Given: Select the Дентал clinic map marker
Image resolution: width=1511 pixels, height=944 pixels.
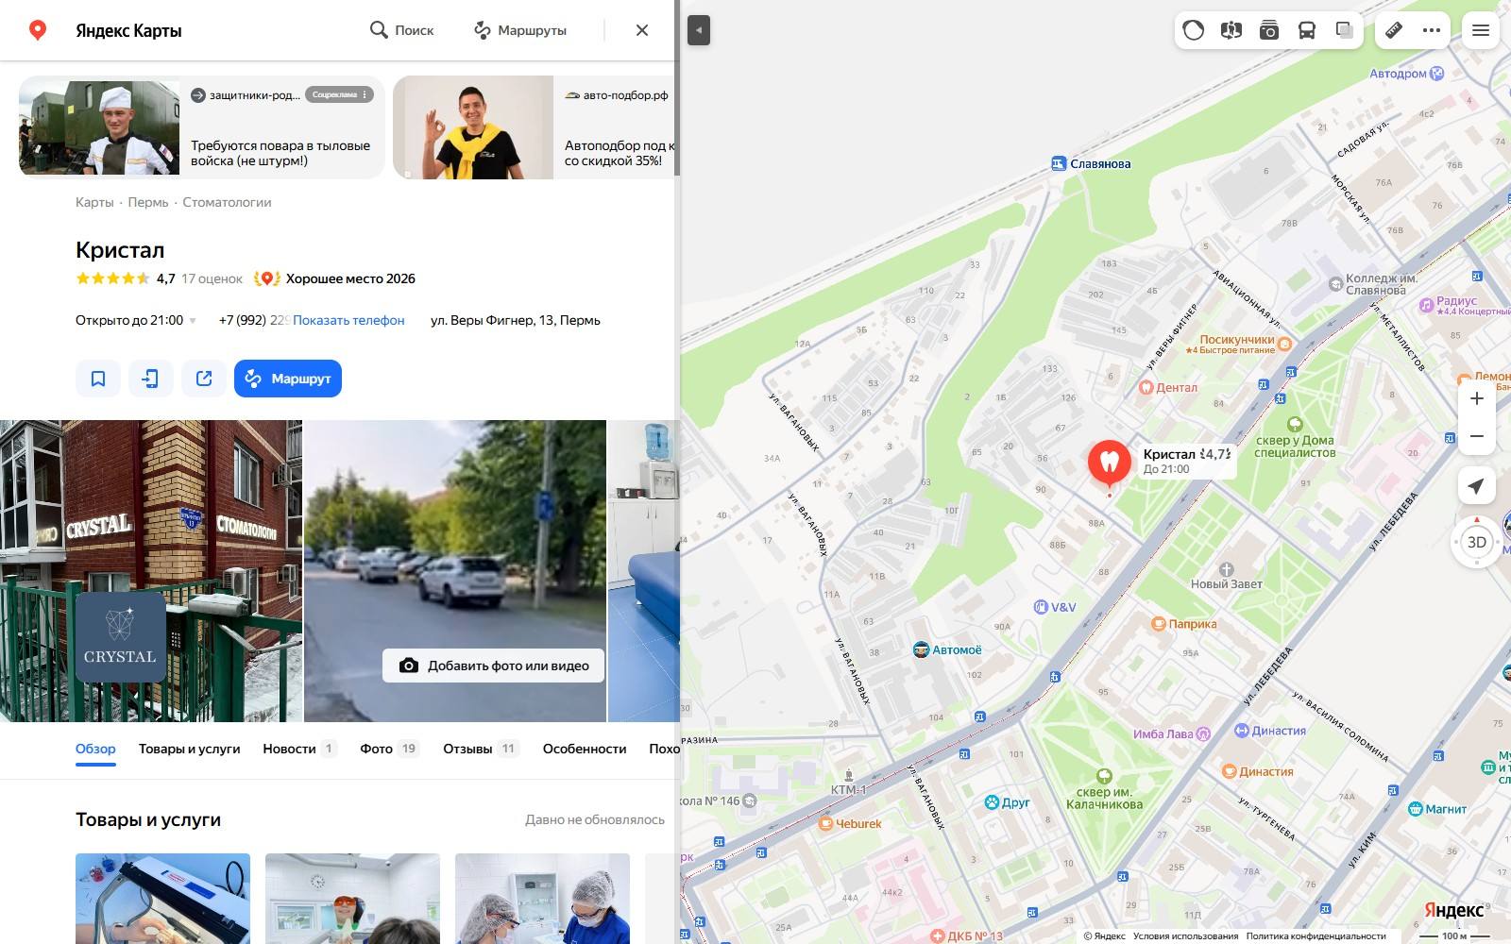Looking at the screenshot, I should [1146, 387].
